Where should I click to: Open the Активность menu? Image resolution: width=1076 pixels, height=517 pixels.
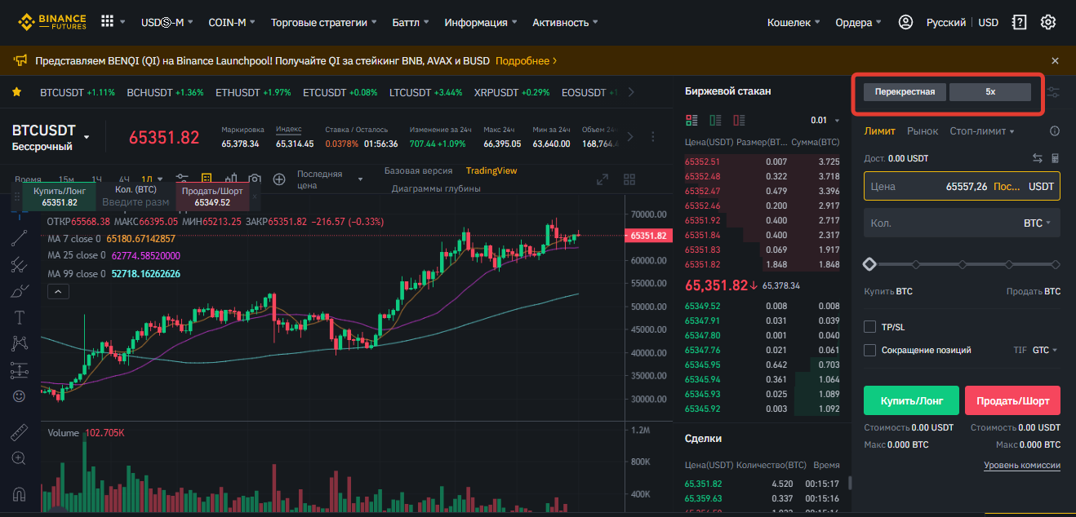click(x=565, y=22)
